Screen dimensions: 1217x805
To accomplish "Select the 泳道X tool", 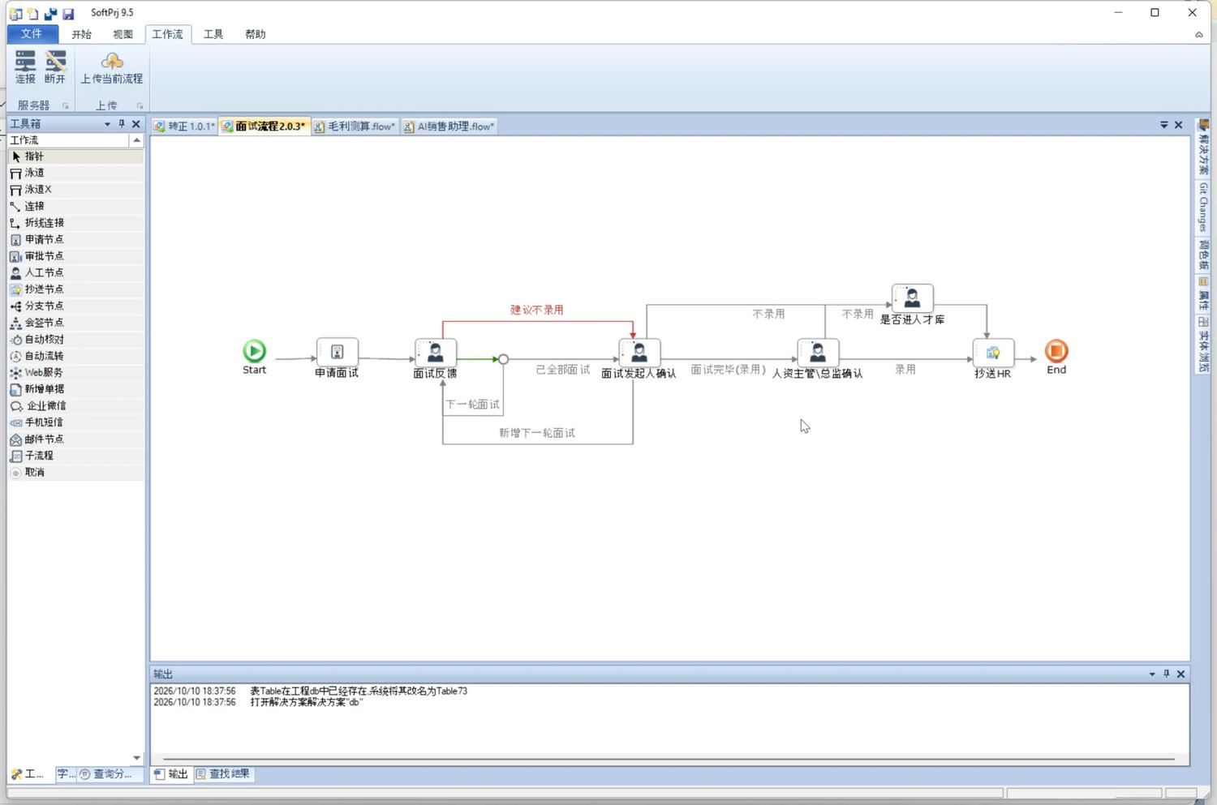I will tap(75, 190).
